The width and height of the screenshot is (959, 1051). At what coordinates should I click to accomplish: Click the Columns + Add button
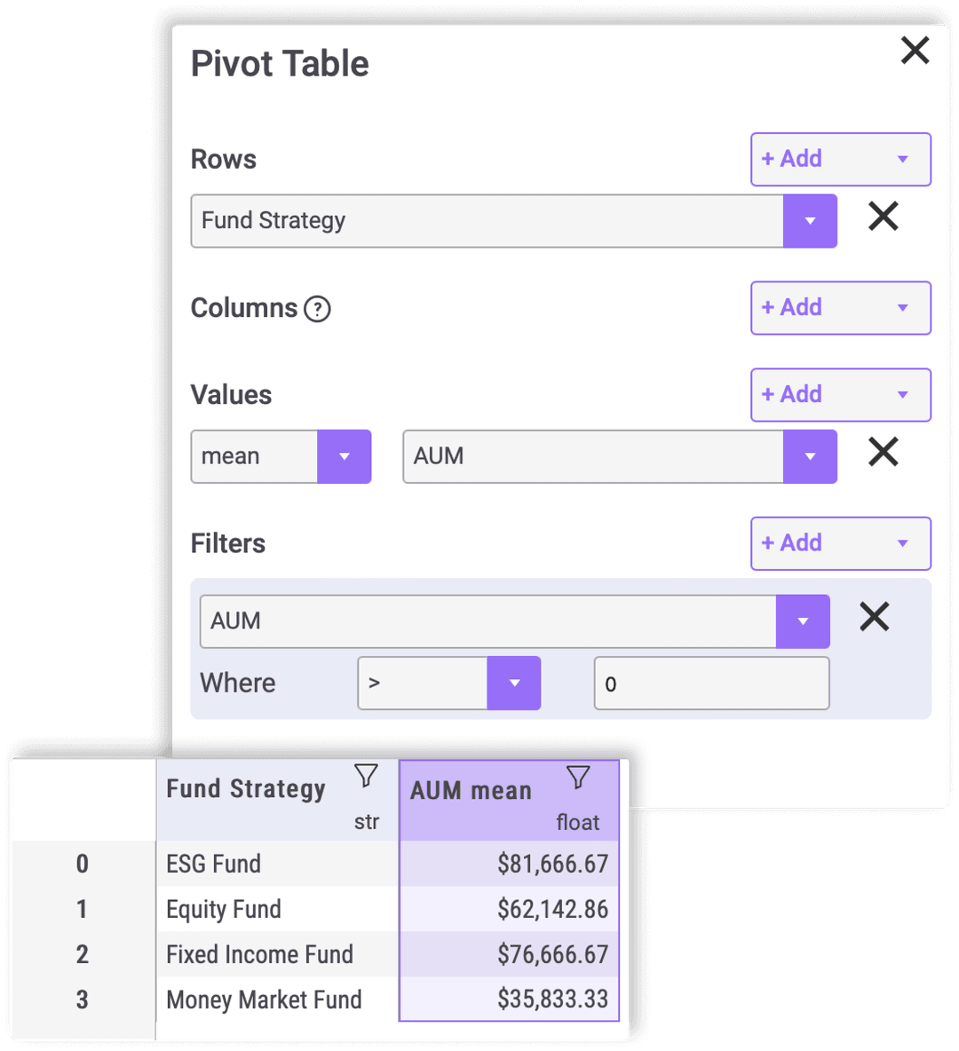click(x=790, y=308)
